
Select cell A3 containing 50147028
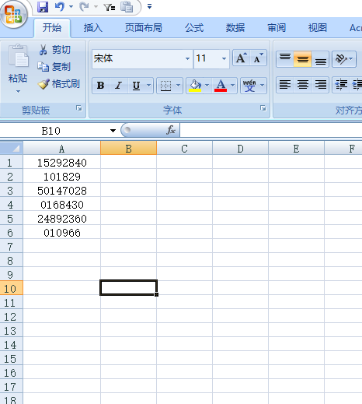click(62, 191)
